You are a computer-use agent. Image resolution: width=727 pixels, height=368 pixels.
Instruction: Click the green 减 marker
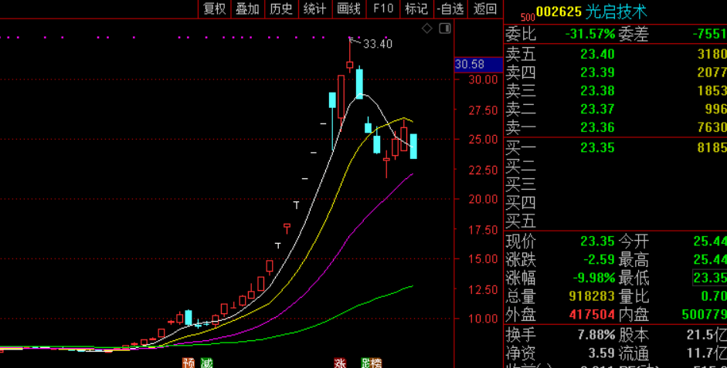[x=206, y=363]
